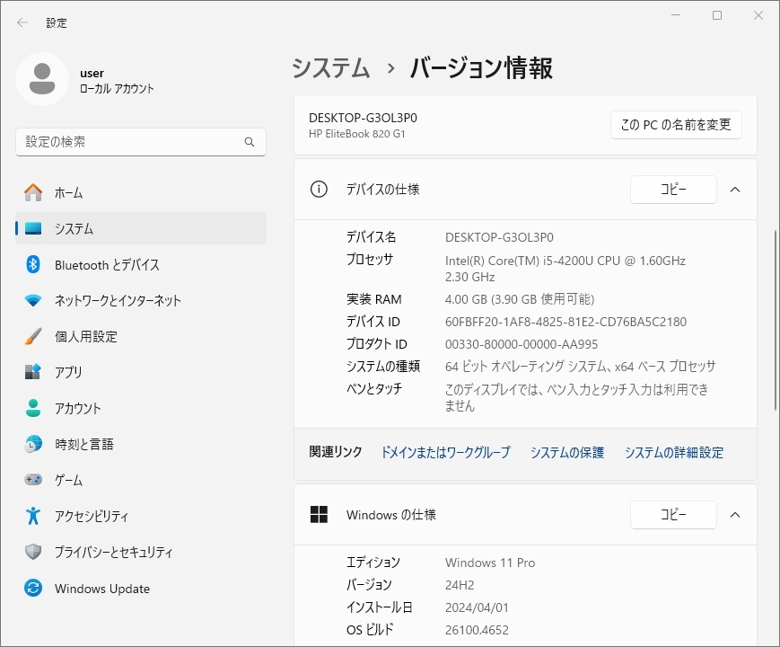The image size is (780, 647).
Task: Click the info icon beside デバイスの仕様
Action: point(319,190)
